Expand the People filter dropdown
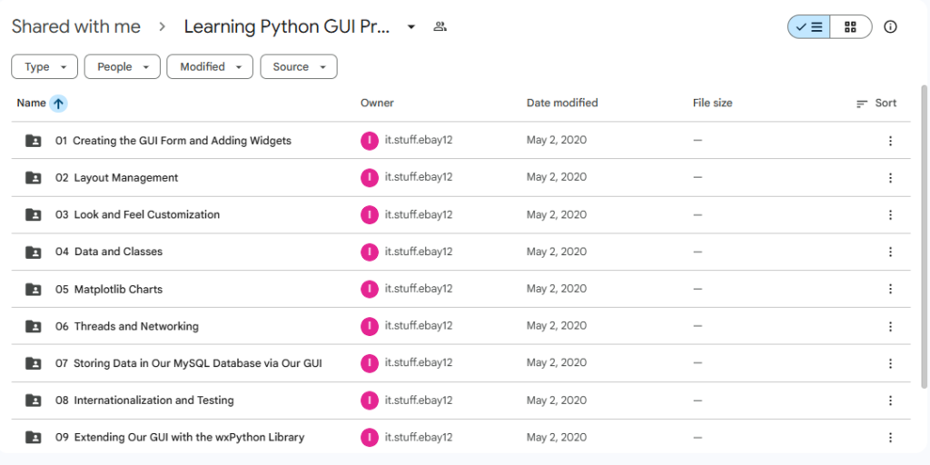This screenshot has width=930, height=465. pos(122,67)
